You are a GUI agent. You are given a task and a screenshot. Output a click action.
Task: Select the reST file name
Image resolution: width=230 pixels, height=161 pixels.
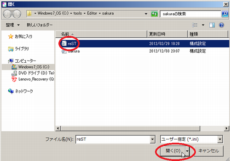coord(72,44)
